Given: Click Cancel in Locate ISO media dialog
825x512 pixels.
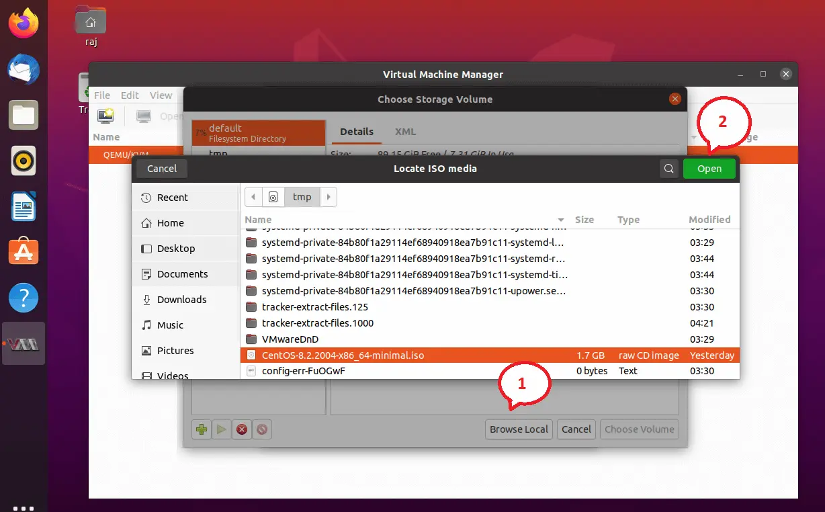Looking at the screenshot, I should (x=162, y=169).
